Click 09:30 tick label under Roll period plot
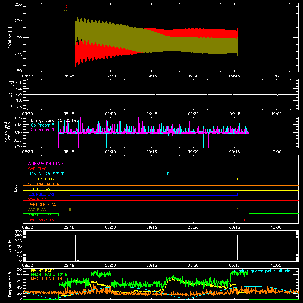 click(x=193, y=114)
